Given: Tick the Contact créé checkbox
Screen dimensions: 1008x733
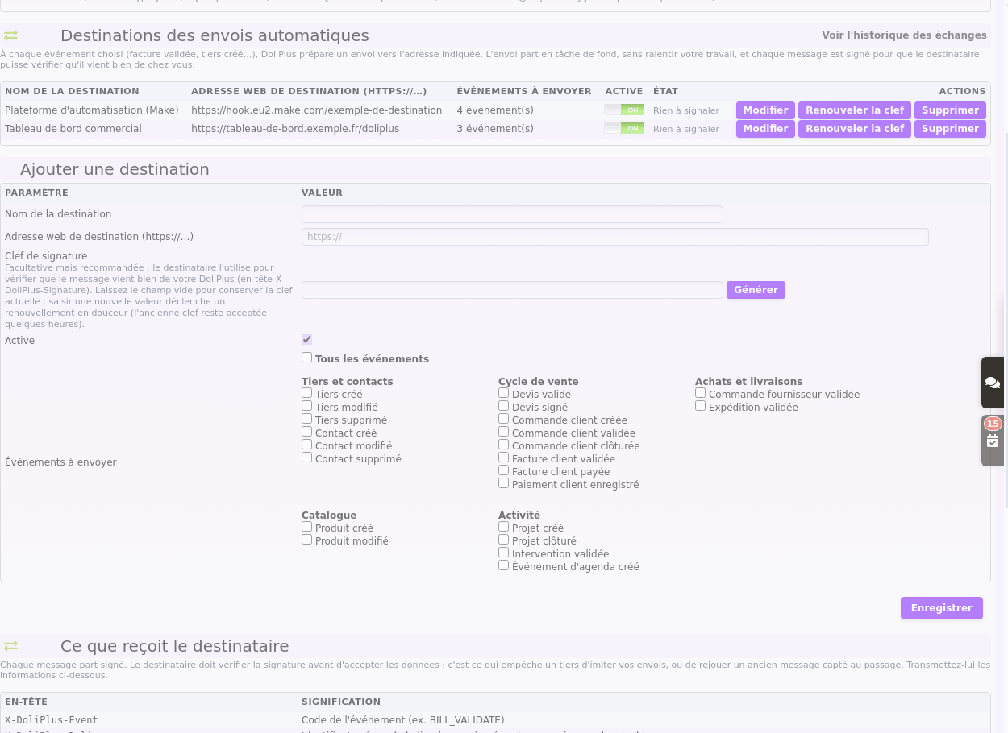Looking at the screenshot, I should coord(306,432).
